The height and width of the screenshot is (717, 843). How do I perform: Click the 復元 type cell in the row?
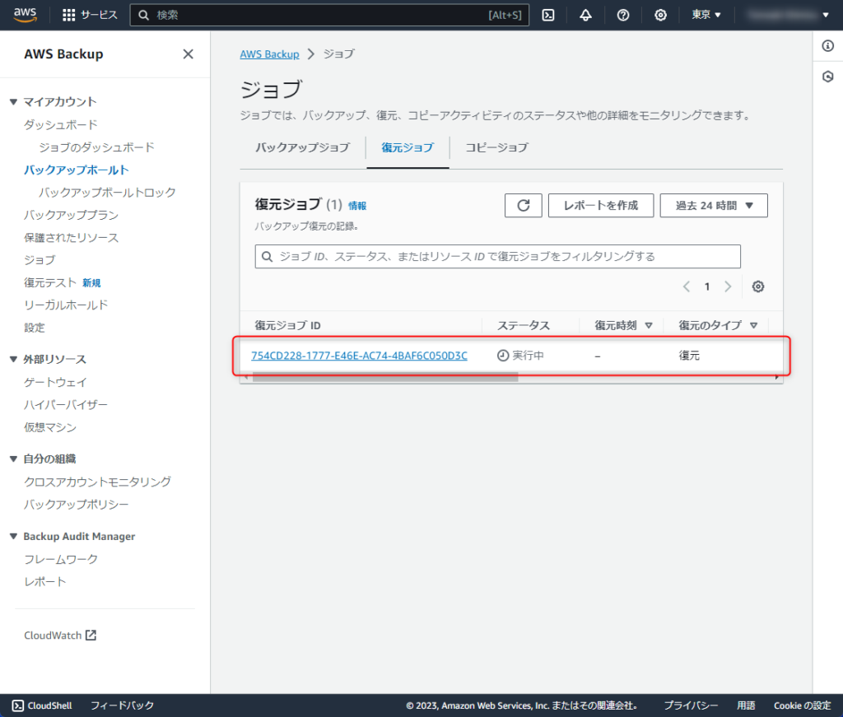pyautogui.click(x=689, y=356)
